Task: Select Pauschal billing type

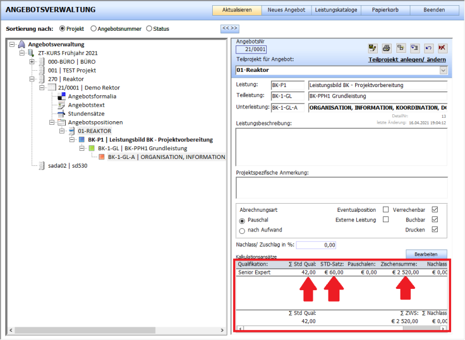Action: click(x=242, y=220)
